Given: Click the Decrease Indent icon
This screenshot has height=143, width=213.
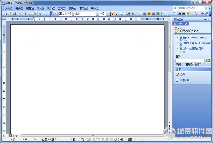Looking at the screenshot, I should tap(179, 14).
